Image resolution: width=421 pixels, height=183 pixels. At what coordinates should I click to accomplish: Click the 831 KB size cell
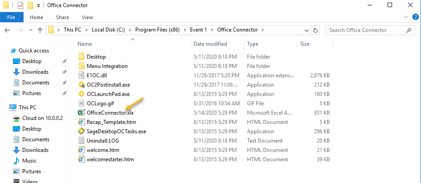click(x=322, y=112)
